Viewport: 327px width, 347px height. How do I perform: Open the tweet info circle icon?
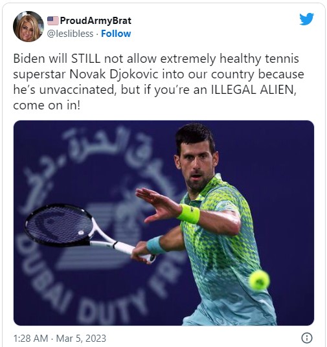click(x=307, y=338)
